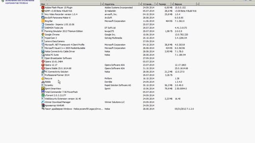This screenshot has height=143, width=255.
Task: Open the Publisher column filter dropdown arrow
Action: 140,4
